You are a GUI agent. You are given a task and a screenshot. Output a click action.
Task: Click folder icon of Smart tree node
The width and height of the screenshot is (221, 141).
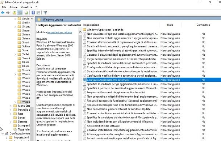tap(19, 42)
